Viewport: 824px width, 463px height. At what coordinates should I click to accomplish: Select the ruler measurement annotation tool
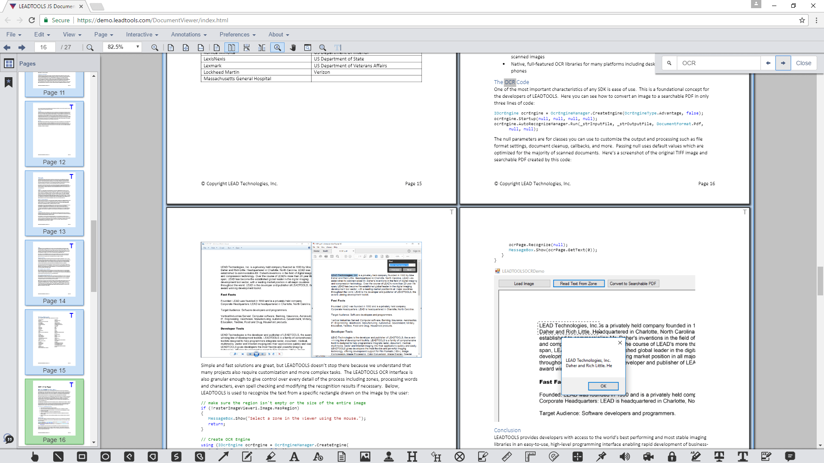point(507,457)
